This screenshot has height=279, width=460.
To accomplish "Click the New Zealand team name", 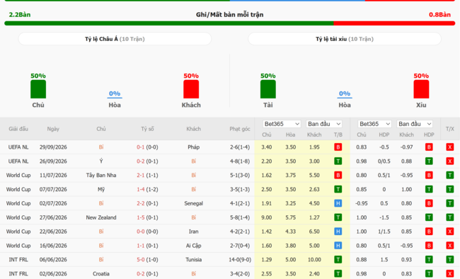I will click(101, 217).
